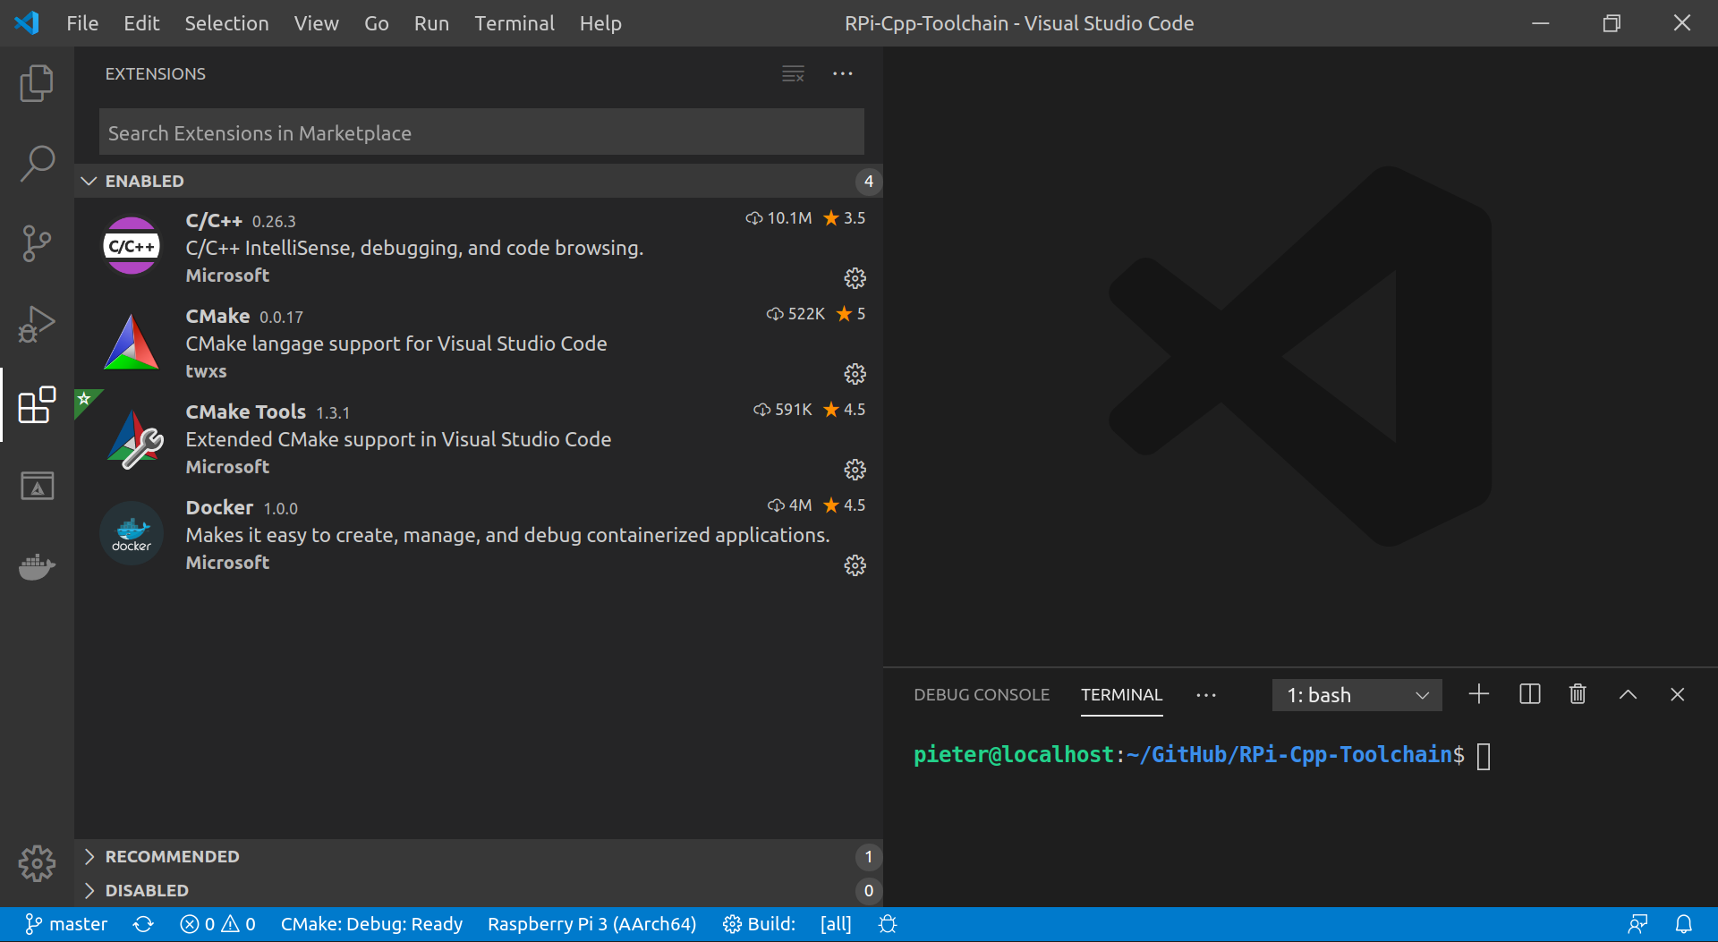
Task: Split the terminal pane
Action: tap(1530, 694)
